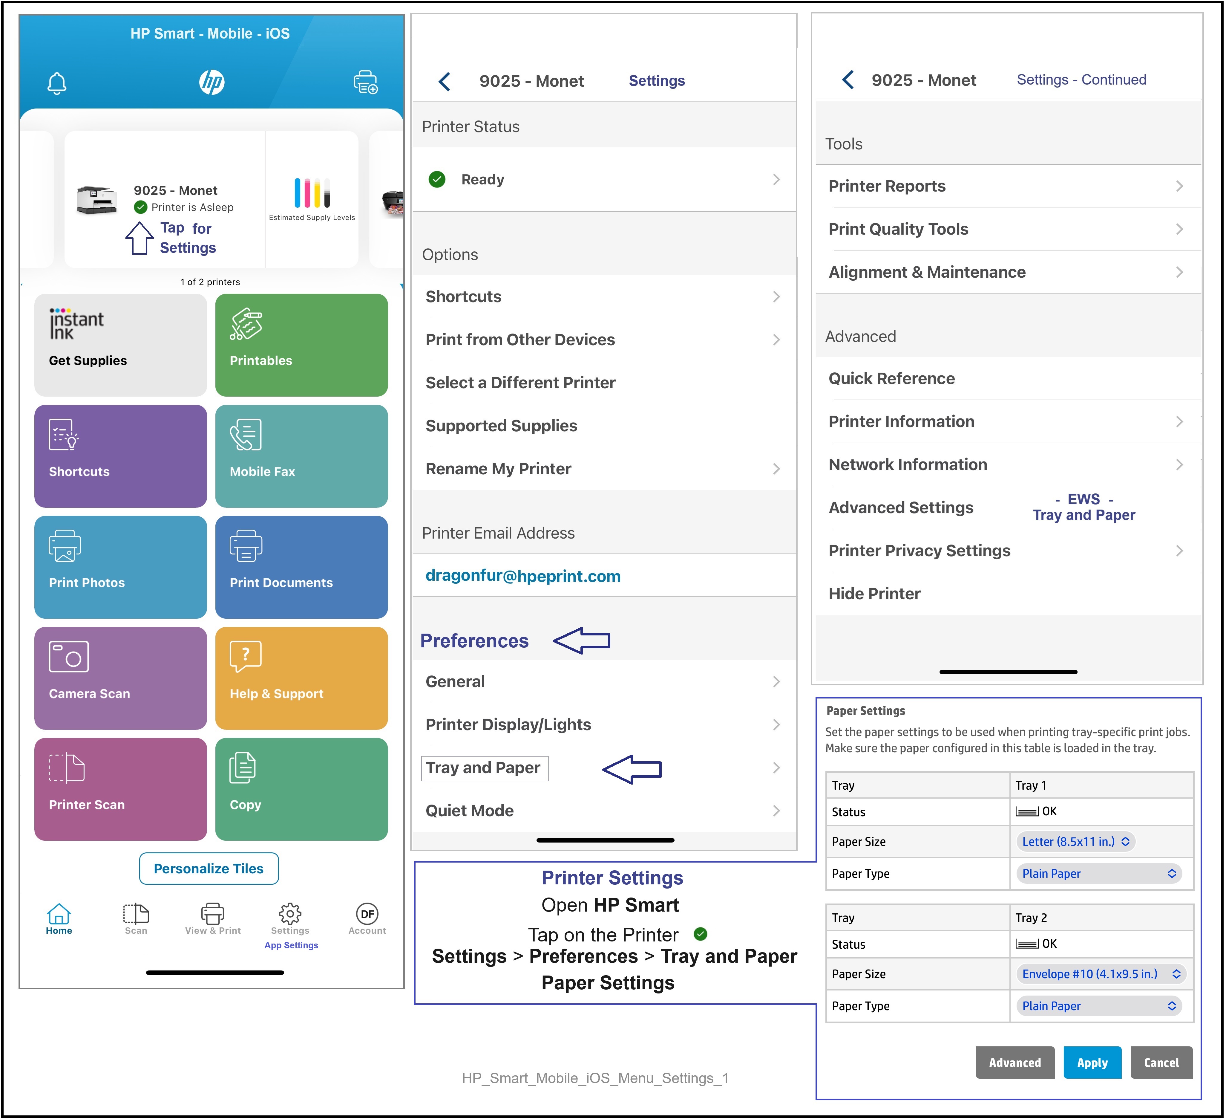The width and height of the screenshot is (1226, 1119).
Task: Open the General preferences row
Action: pos(605,681)
